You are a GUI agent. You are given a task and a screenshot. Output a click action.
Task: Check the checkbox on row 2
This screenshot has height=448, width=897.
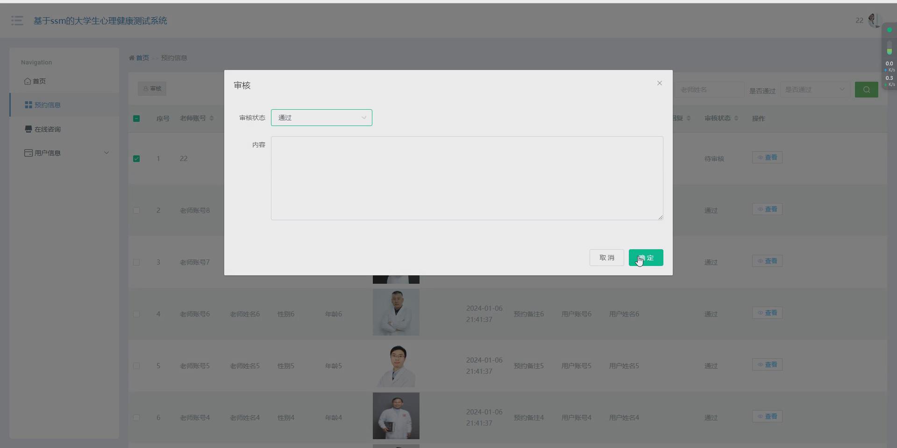[136, 210]
